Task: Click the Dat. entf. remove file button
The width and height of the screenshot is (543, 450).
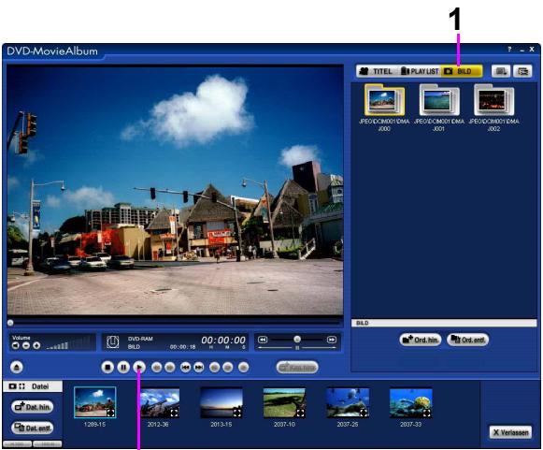Action: click(33, 428)
